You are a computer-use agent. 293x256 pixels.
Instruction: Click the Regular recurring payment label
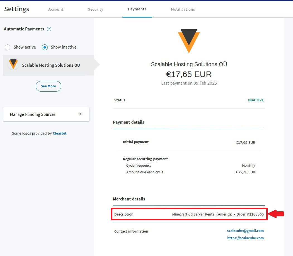pyautogui.click(x=145, y=159)
